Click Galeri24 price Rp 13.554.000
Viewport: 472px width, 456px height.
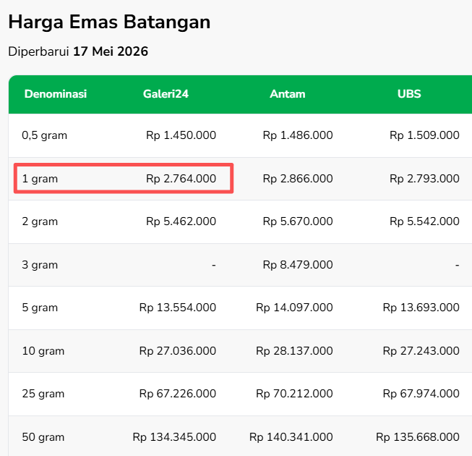(x=178, y=308)
